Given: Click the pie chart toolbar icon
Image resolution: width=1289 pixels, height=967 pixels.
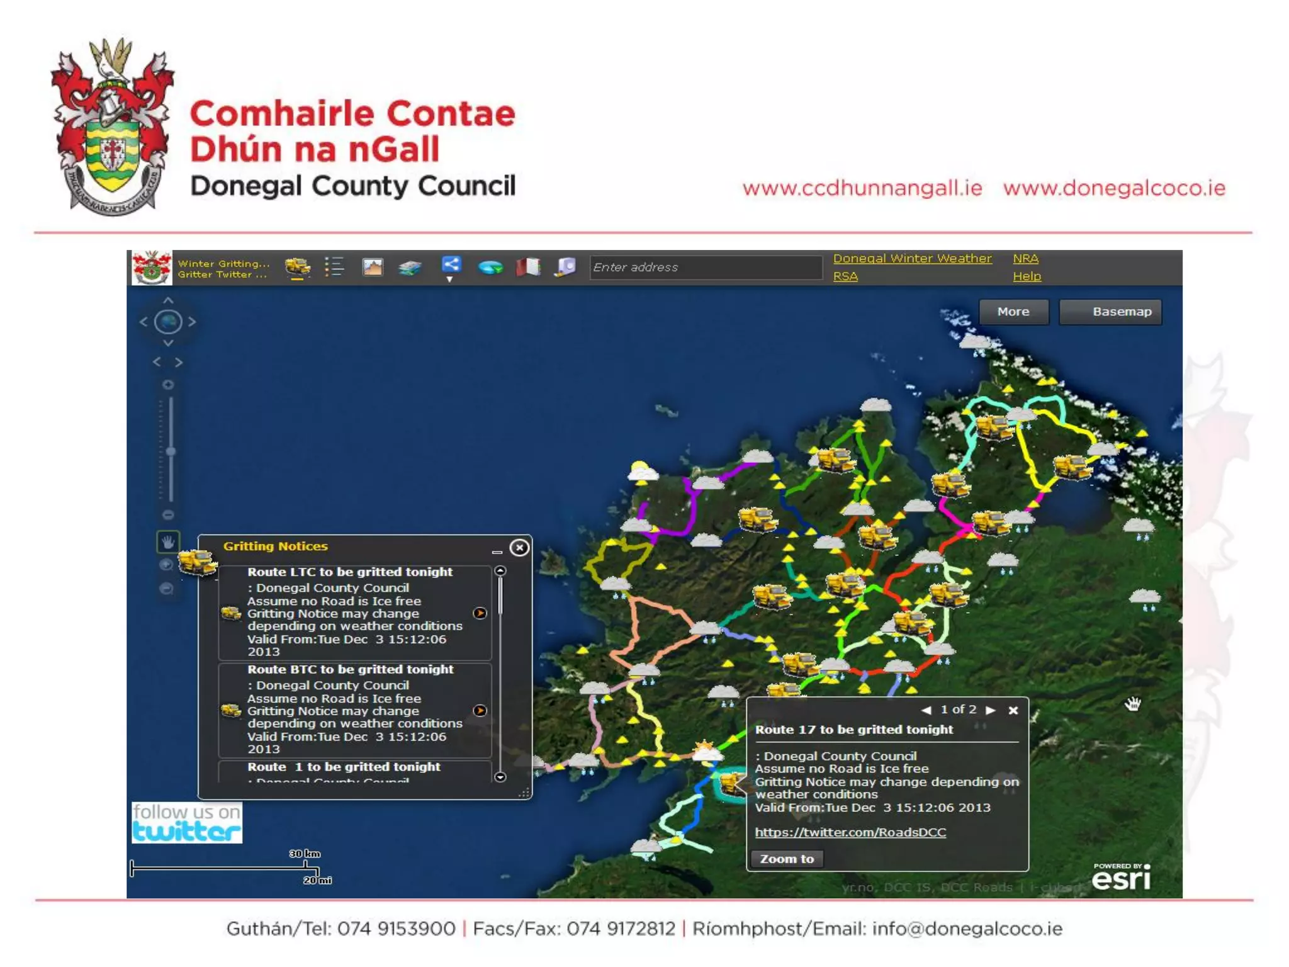Looking at the screenshot, I should 490,268.
